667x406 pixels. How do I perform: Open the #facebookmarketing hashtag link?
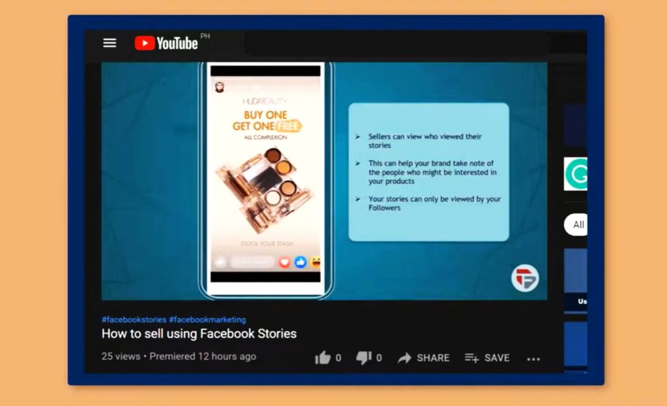pos(207,319)
